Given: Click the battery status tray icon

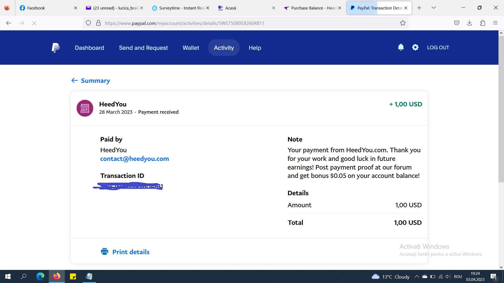Looking at the screenshot, I should 433,277.
